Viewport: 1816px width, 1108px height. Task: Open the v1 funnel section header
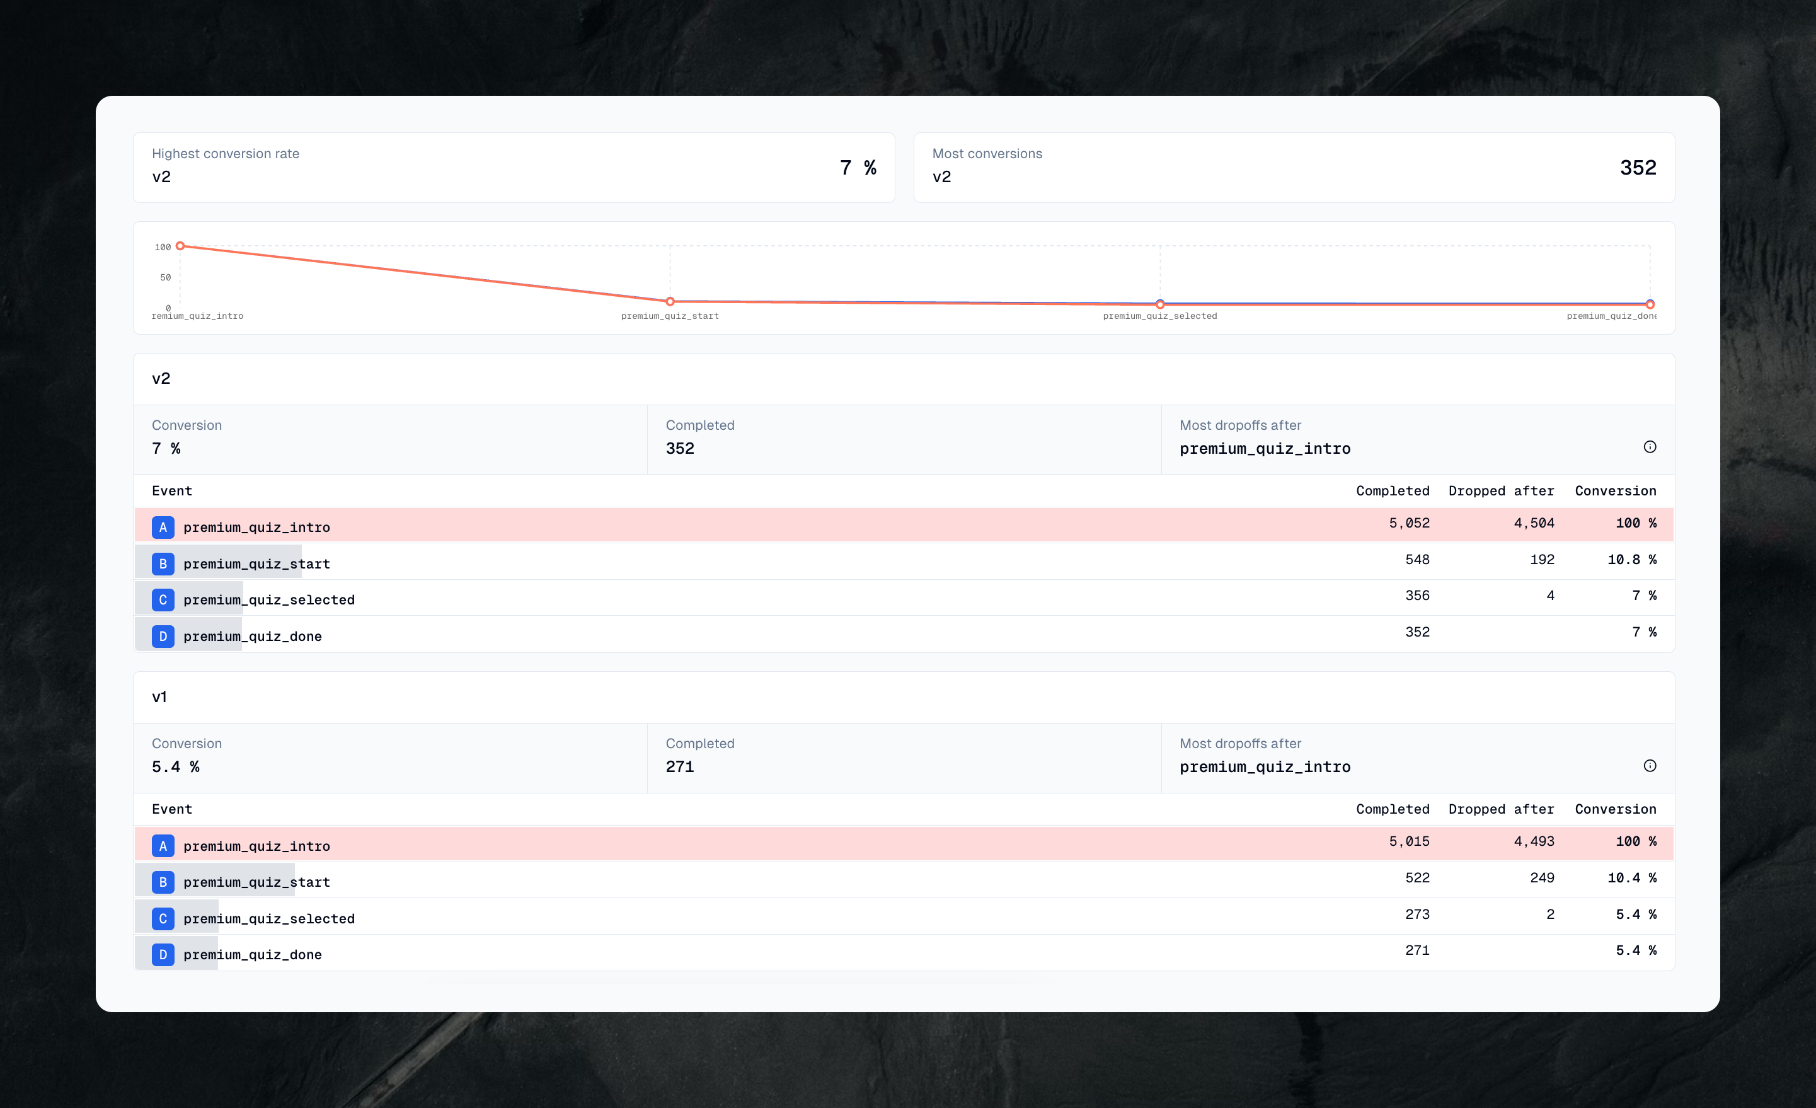pos(161,696)
